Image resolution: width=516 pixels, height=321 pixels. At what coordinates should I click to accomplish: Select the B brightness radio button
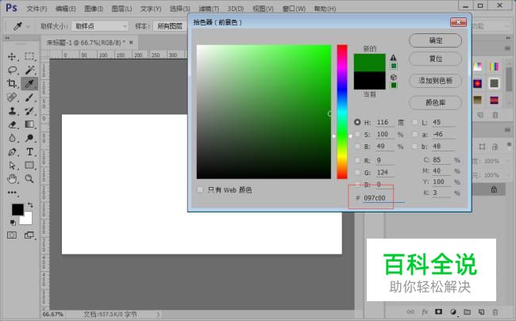(357, 147)
